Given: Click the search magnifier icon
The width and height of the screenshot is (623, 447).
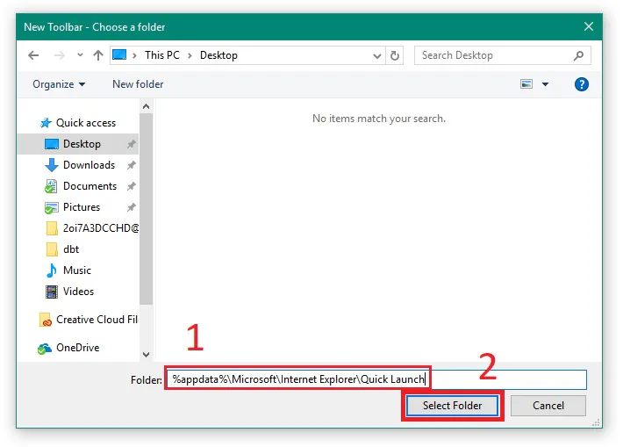Looking at the screenshot, I should [x=578, y=55].
